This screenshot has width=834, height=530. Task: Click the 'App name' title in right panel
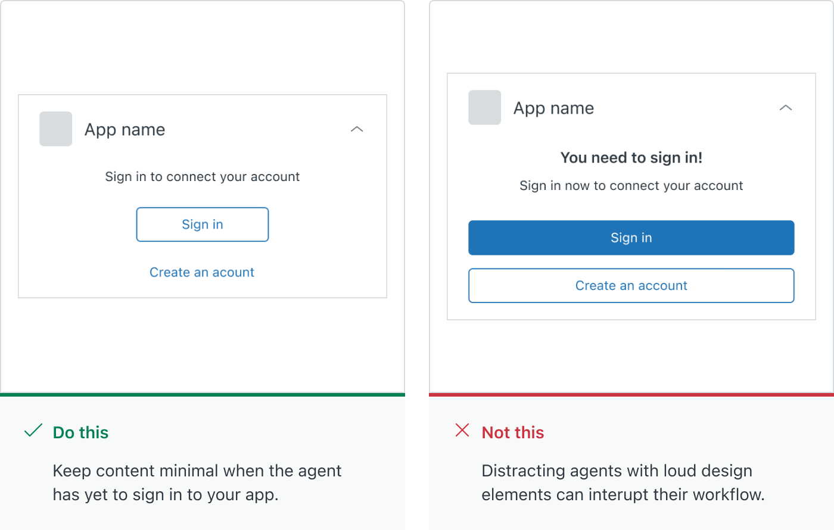(x=554, y=108)
